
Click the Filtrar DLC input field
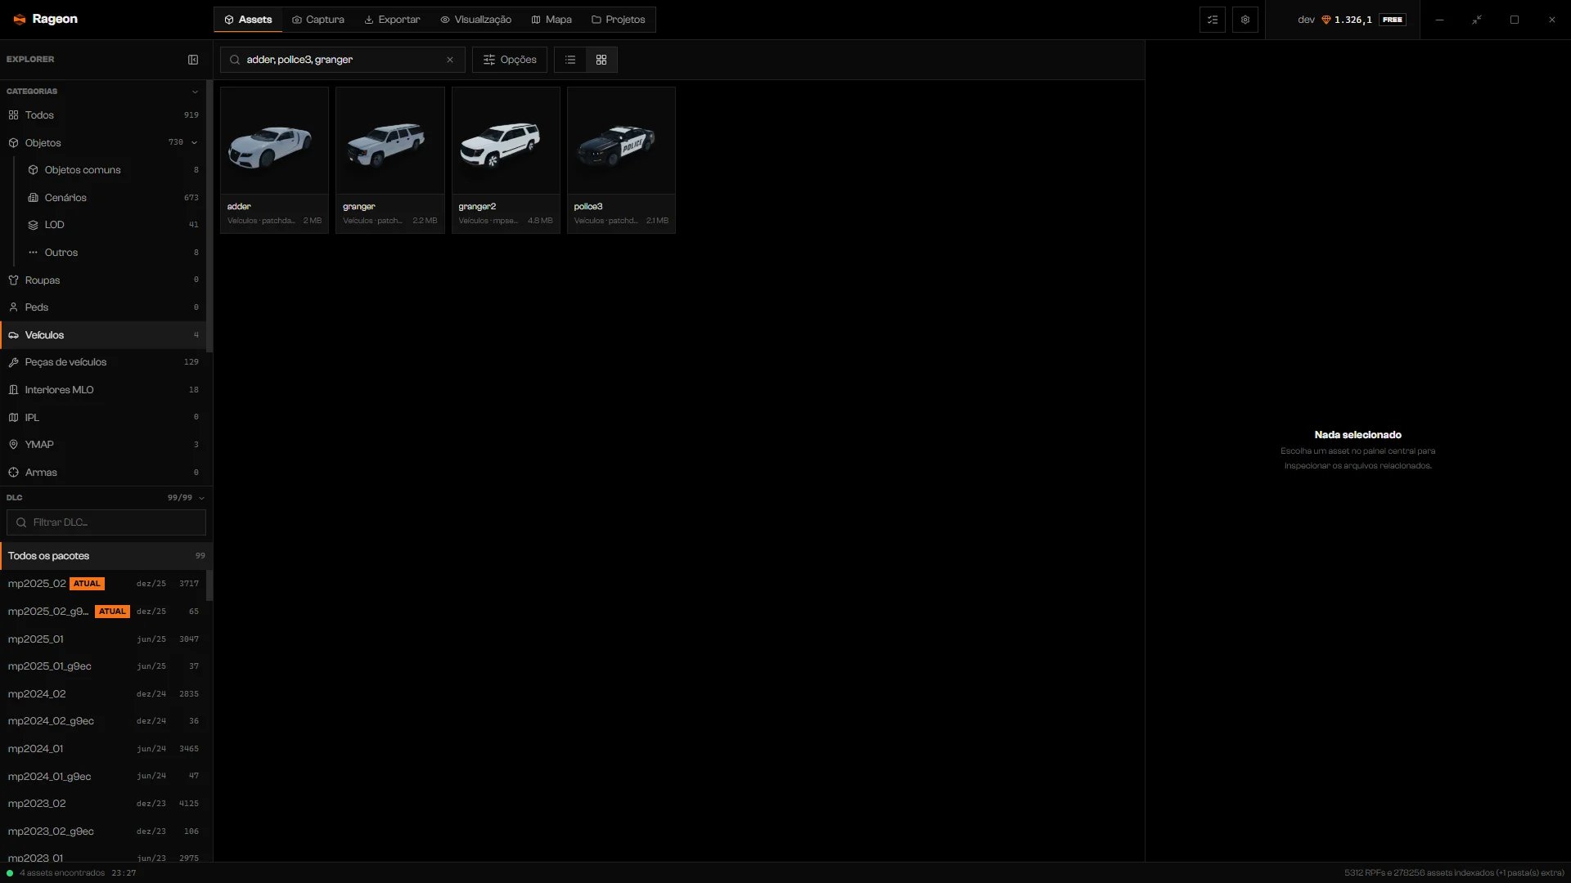click(106, 522)
